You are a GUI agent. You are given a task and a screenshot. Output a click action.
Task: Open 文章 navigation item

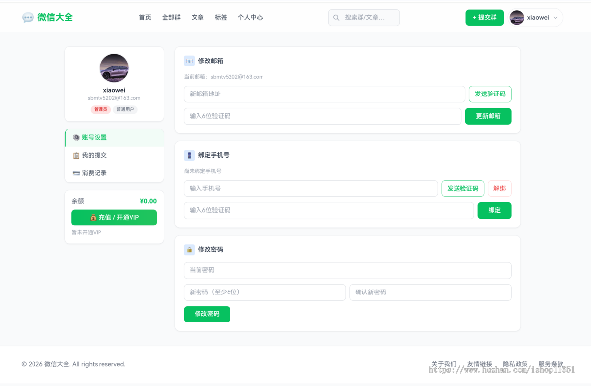point(197,17)
